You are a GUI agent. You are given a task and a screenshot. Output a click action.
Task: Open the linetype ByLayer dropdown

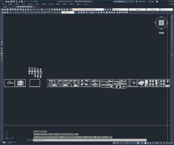(x=137, y=10)
